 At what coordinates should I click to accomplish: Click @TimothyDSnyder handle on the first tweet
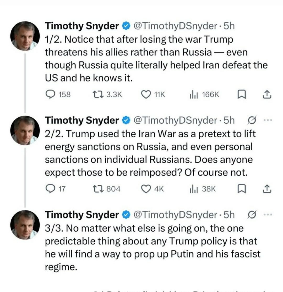(x=176, y=26)
